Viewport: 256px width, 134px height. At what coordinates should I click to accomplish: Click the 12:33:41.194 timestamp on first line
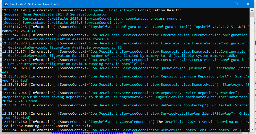[14, 10]
